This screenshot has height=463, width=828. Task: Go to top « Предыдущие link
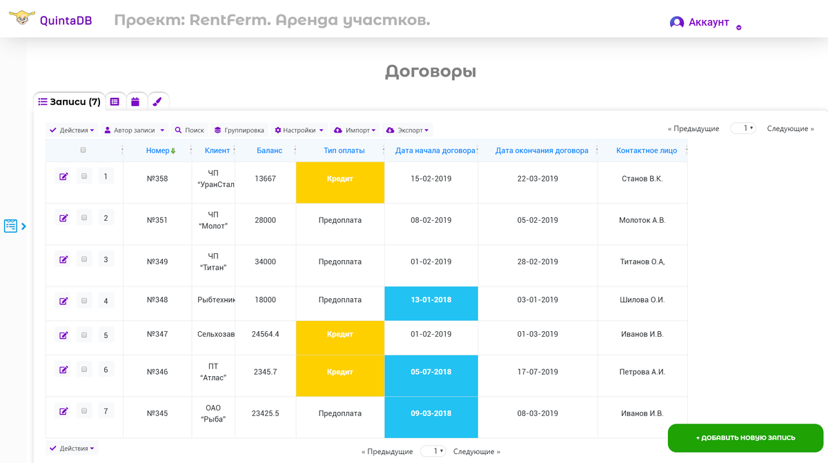coord(693,128)
